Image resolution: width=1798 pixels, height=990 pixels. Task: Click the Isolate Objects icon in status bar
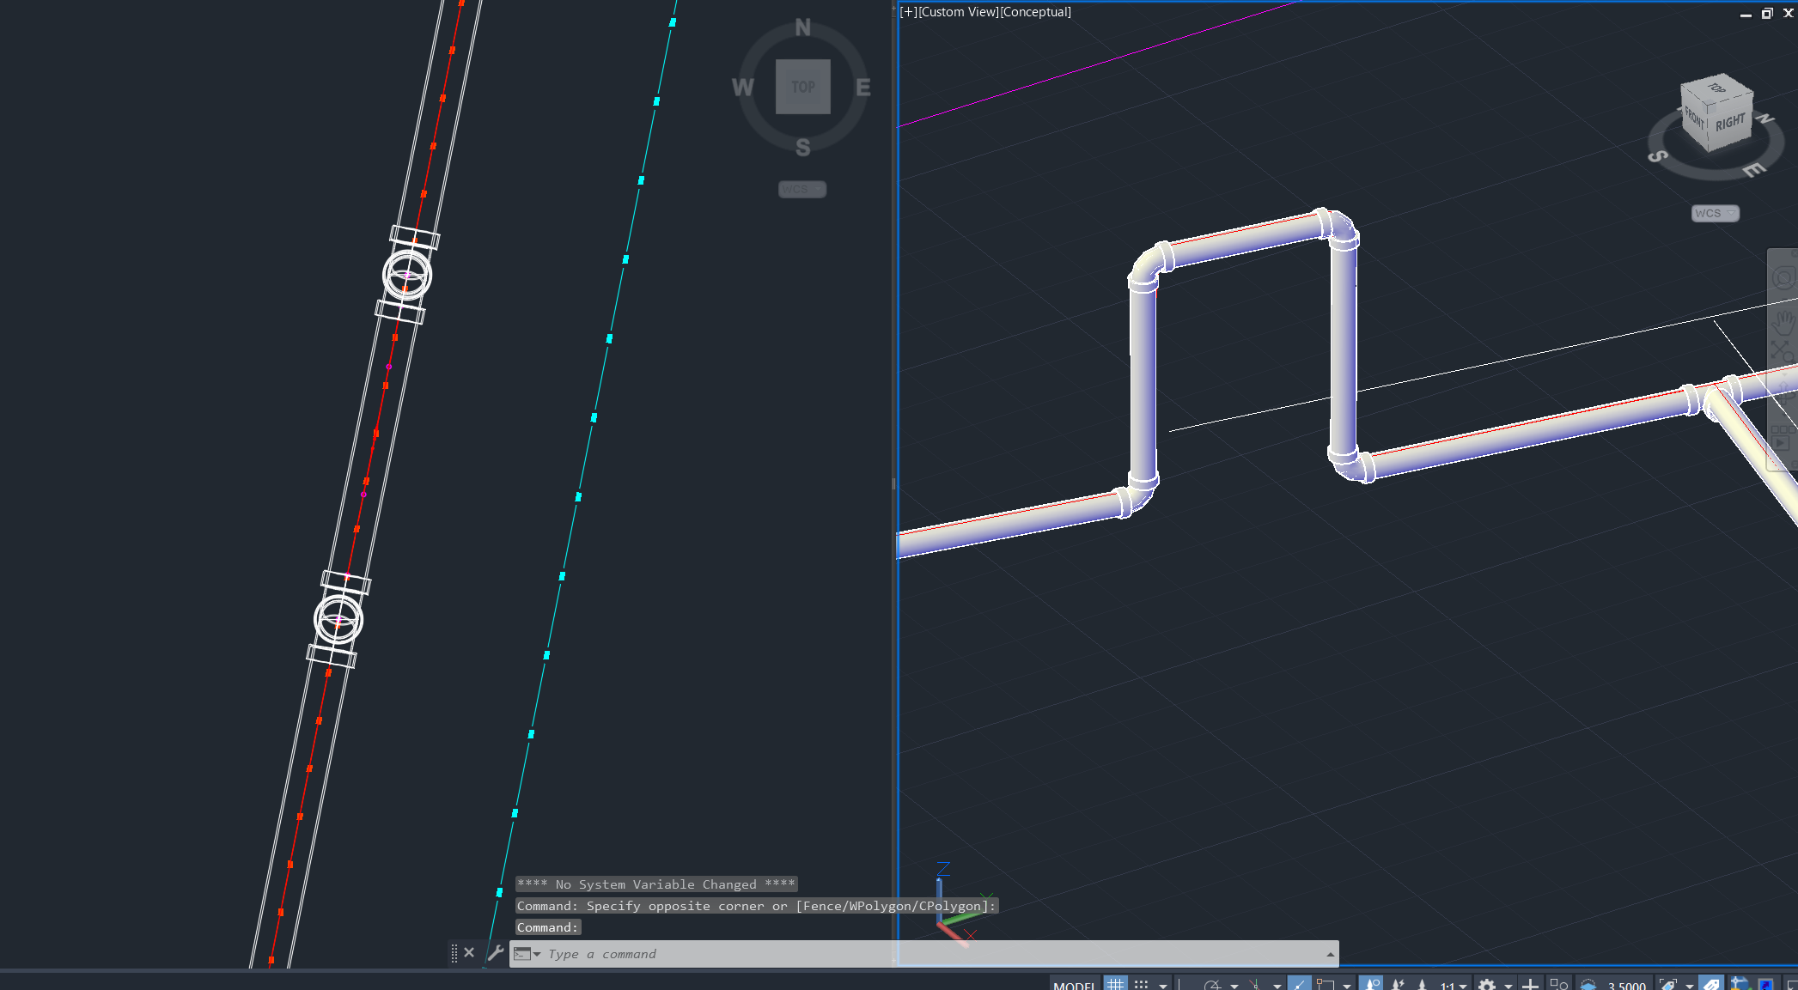click(1557, 983)
